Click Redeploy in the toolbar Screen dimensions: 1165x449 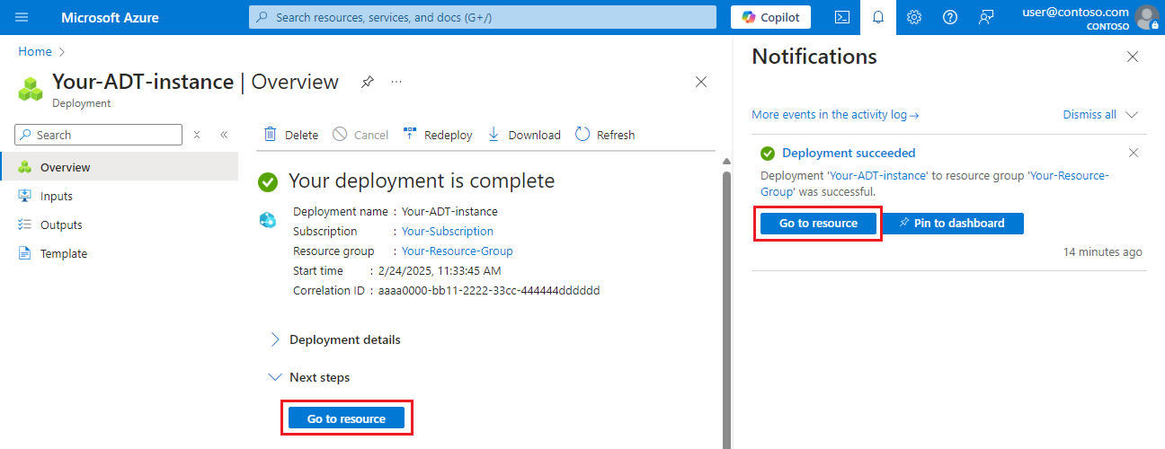tap(438, 135)
